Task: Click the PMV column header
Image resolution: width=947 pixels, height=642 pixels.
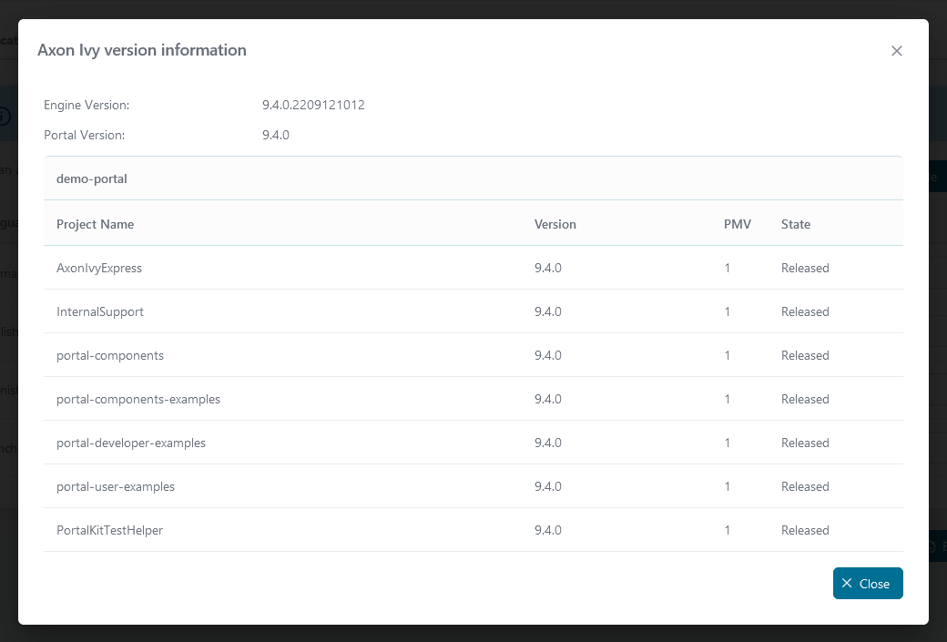Action: point(738,224)
